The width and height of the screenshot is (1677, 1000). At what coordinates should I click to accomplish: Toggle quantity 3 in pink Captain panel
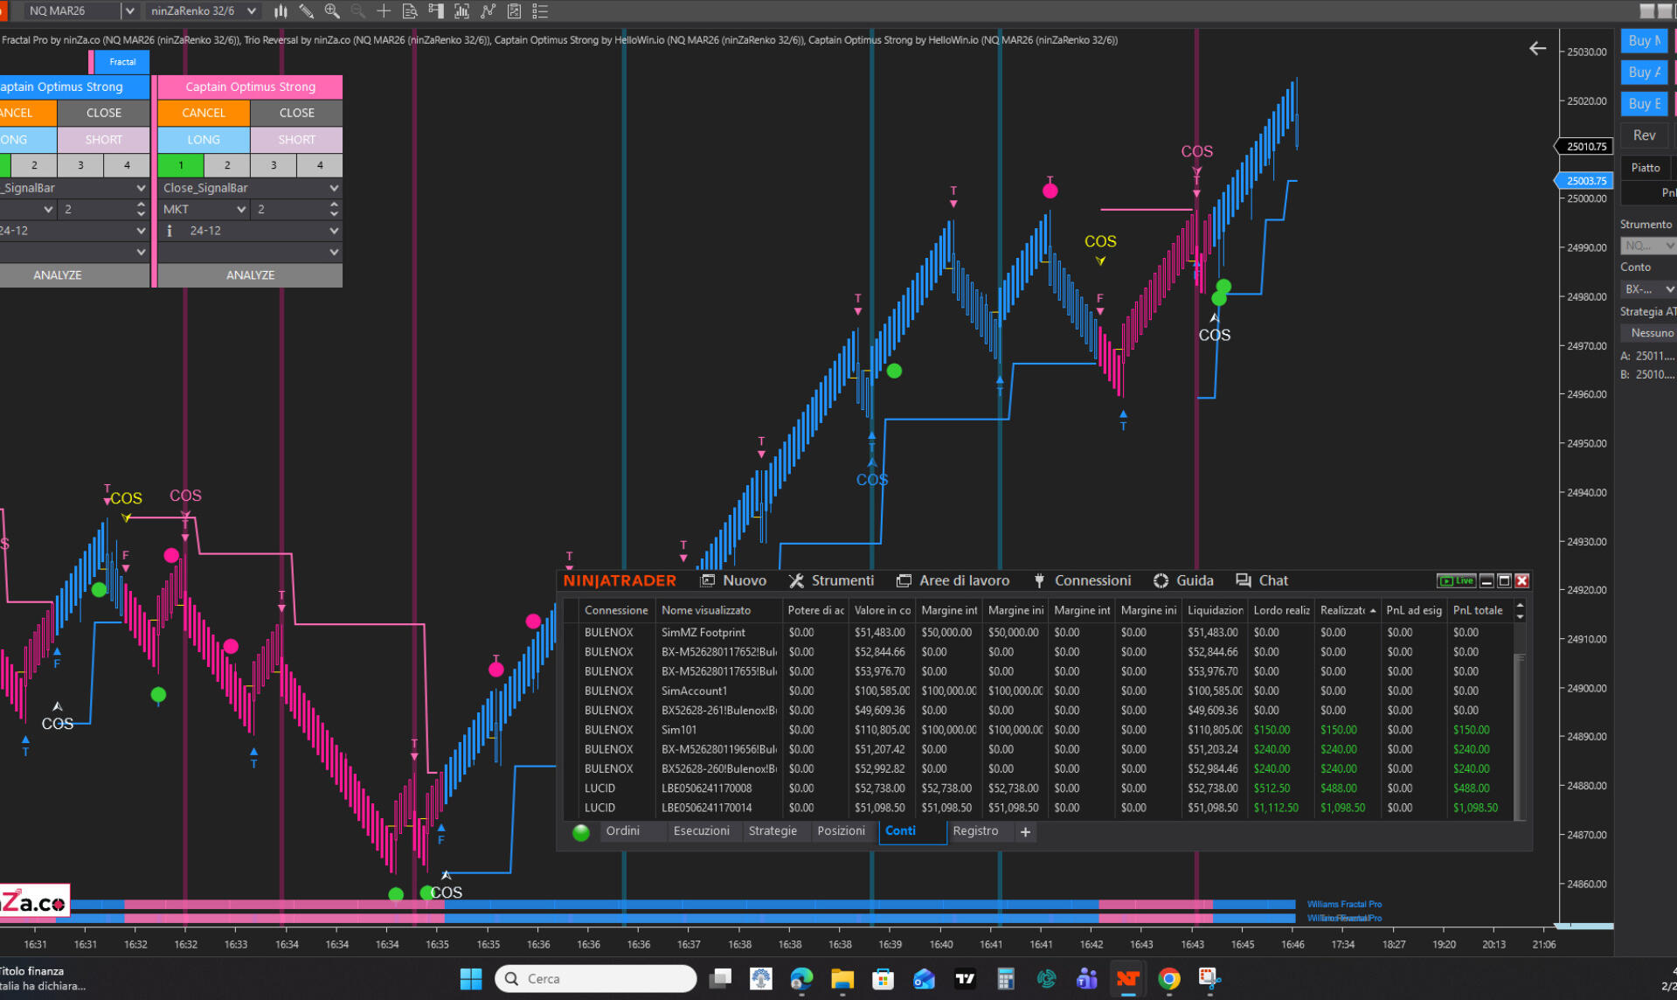tap(274, 165)
